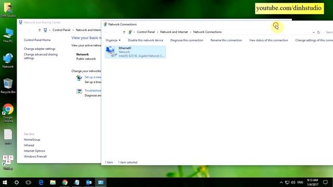Open Cortana search circle
The image size is (333, 187).
click(x=17, y=182)
